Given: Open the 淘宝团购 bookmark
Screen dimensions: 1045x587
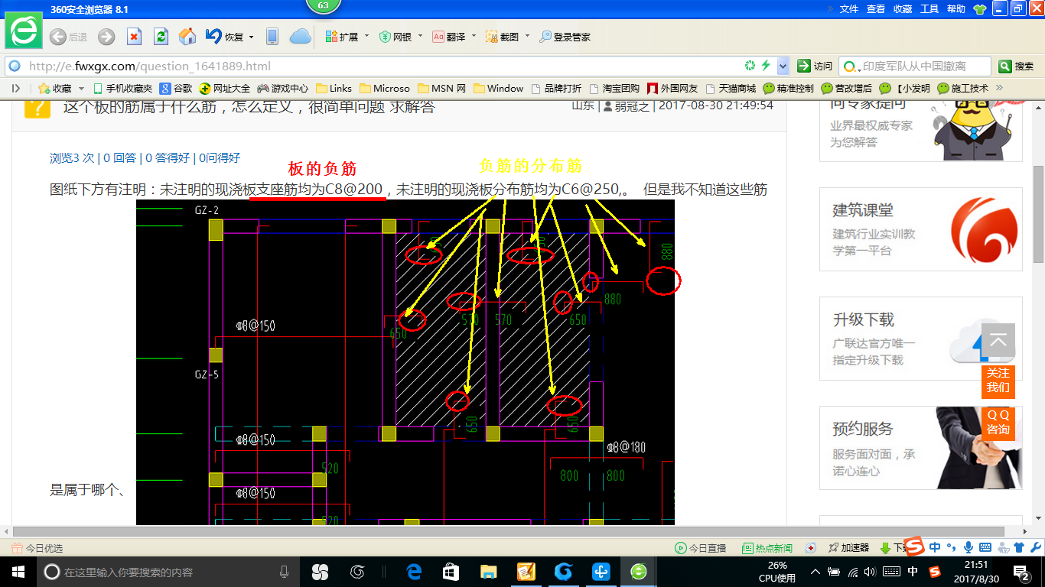Looking at the screenshot, I should 614,89.
